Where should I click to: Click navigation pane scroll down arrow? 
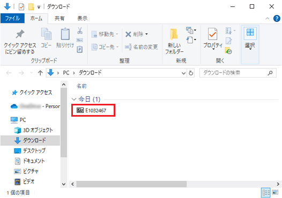pos(64,184)
